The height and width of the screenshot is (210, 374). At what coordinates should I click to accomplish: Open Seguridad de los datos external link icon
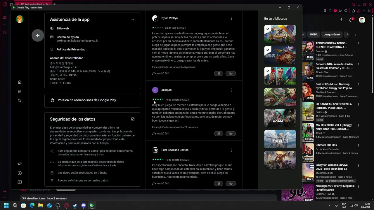click(133, 119)
